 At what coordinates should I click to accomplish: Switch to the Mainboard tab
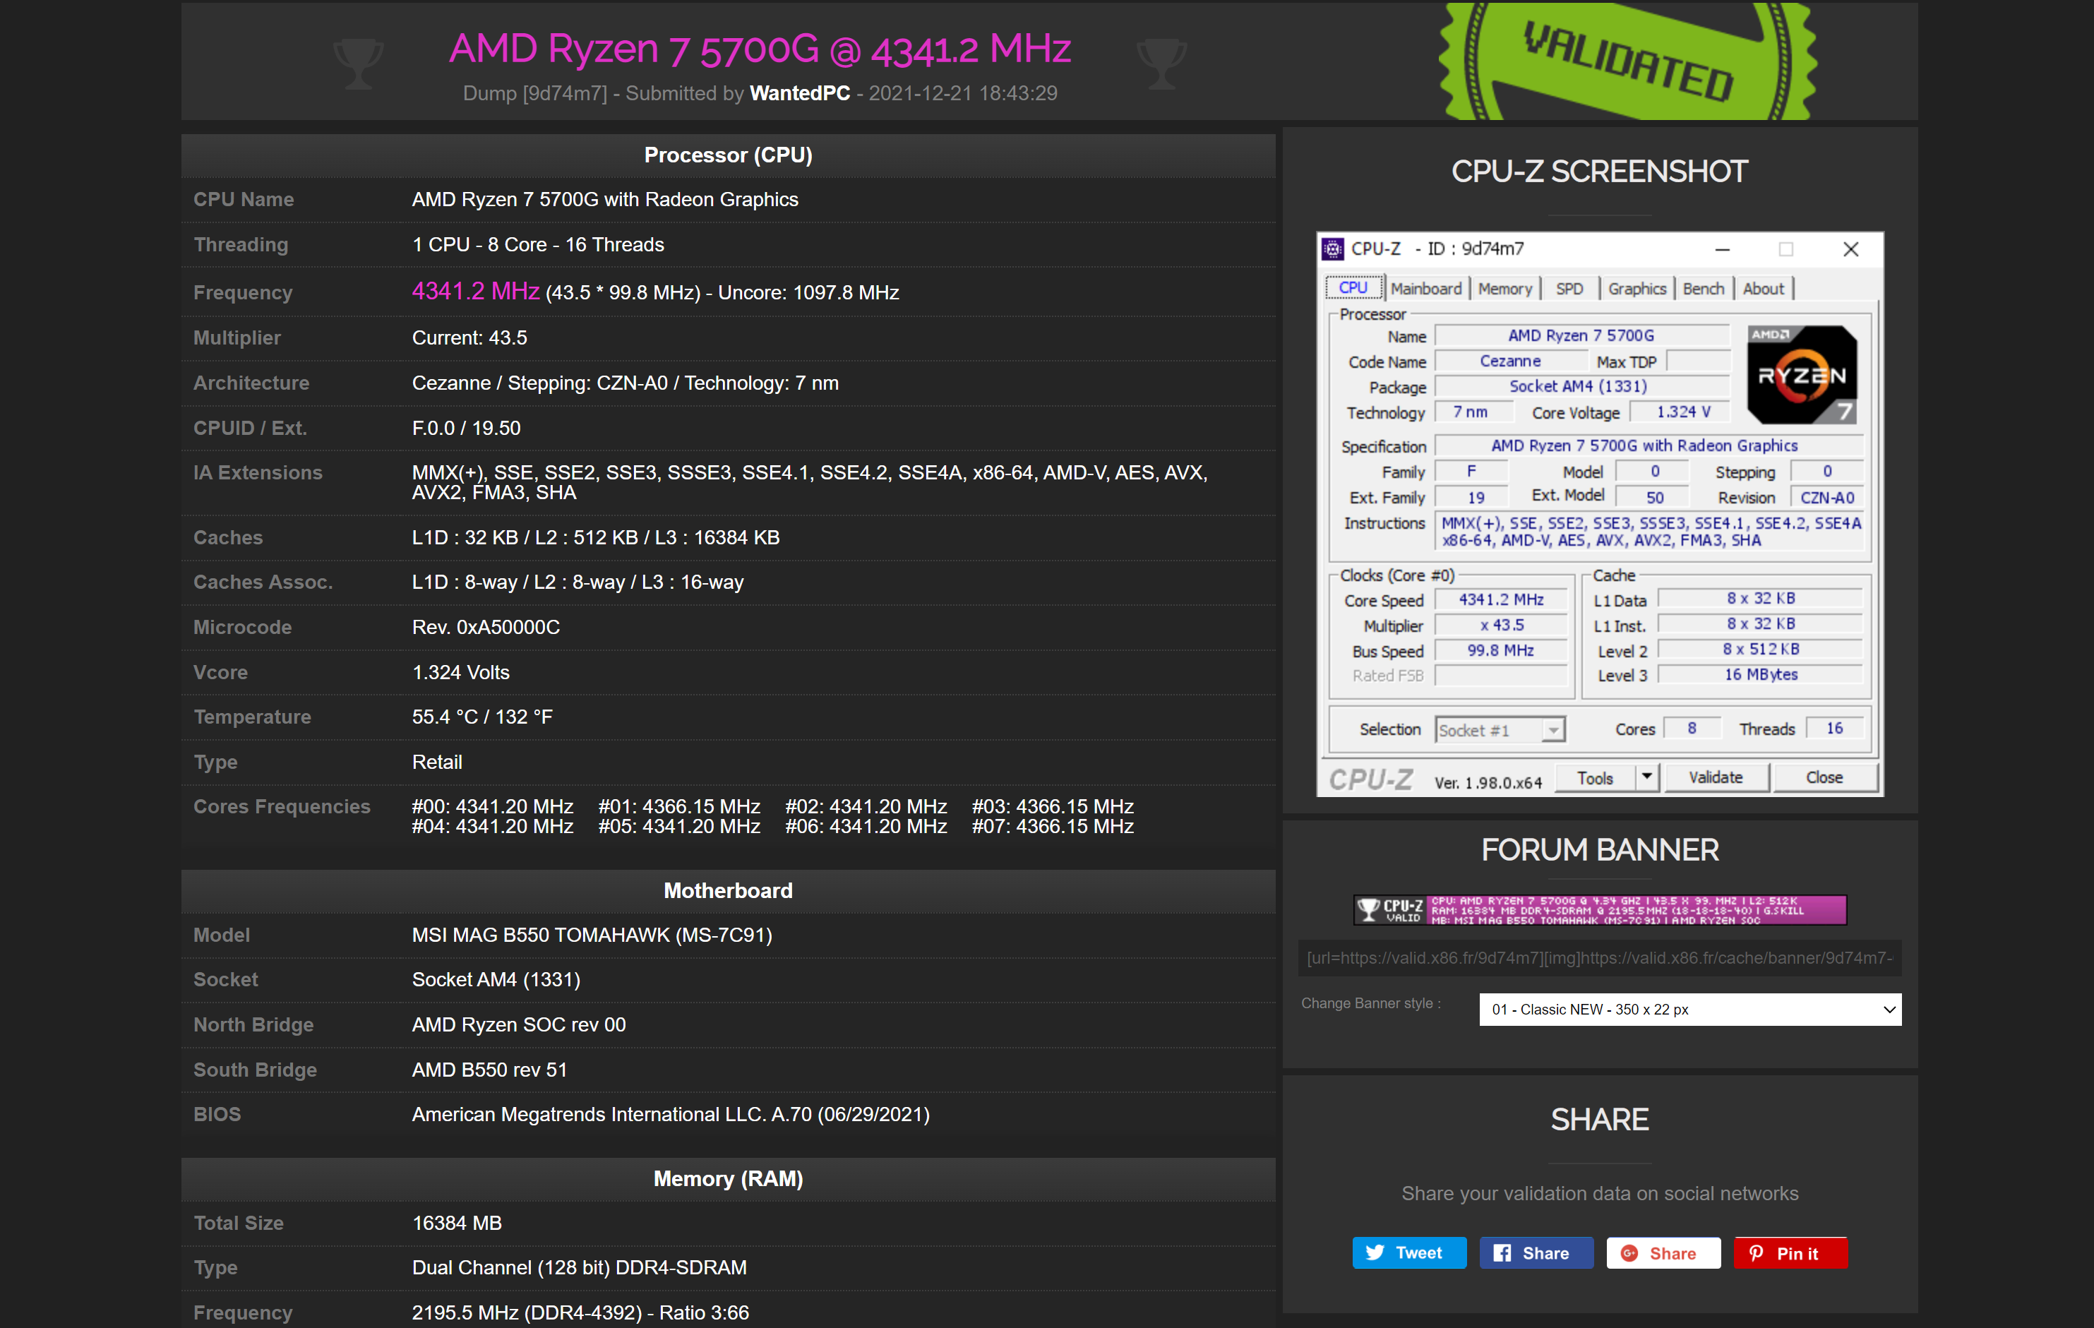1425,289
